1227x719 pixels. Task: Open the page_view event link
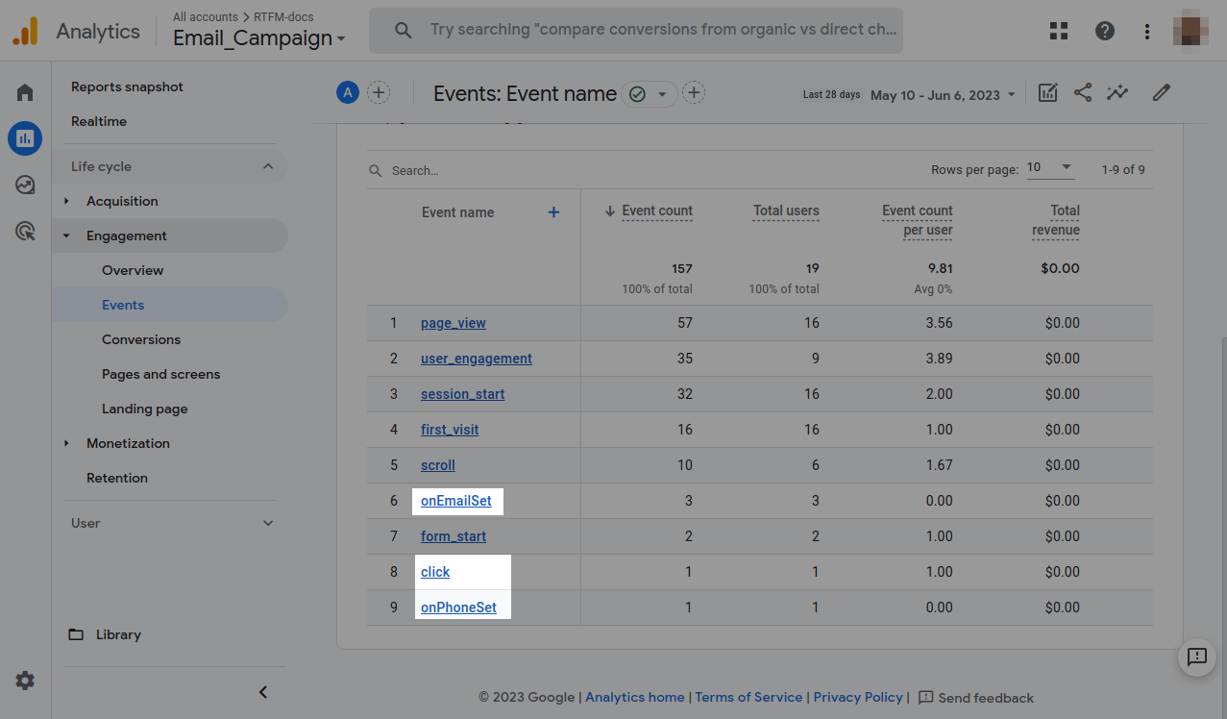click(453, 323)
